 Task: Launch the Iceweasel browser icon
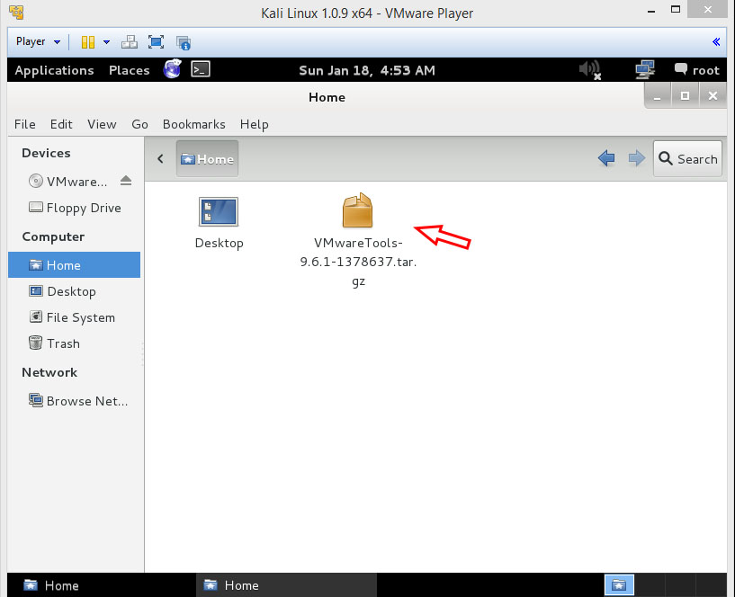point(172,69)
